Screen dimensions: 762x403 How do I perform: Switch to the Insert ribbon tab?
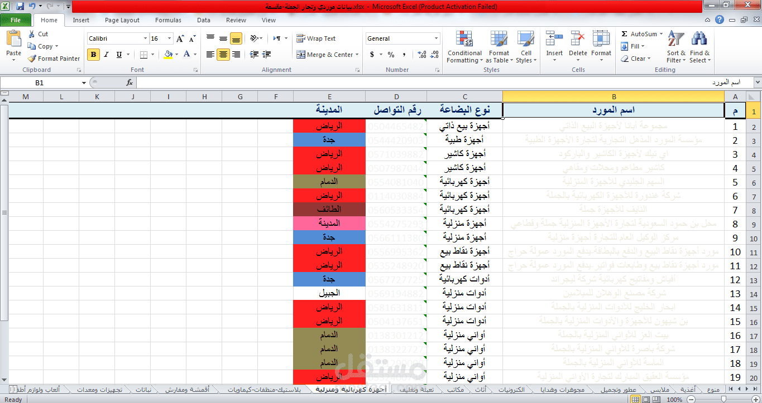point(81,20)
